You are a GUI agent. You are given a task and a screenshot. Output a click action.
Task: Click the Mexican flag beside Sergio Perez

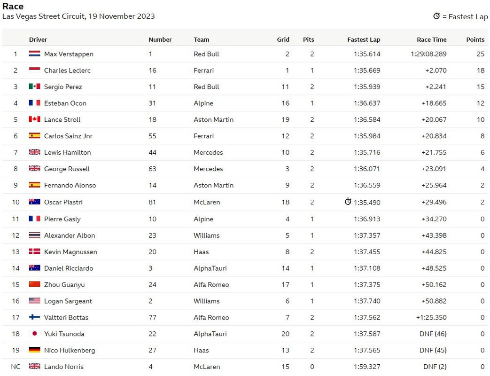pyautogui.click(x=34, y=86)
